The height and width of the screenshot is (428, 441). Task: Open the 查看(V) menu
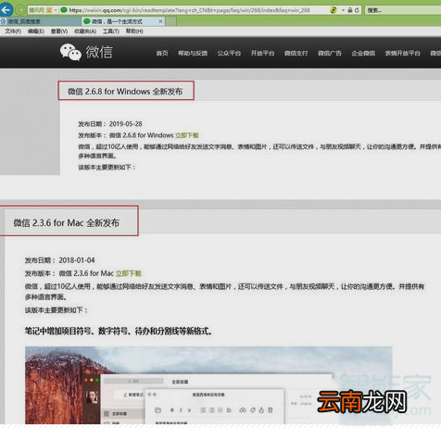(59, 31)
